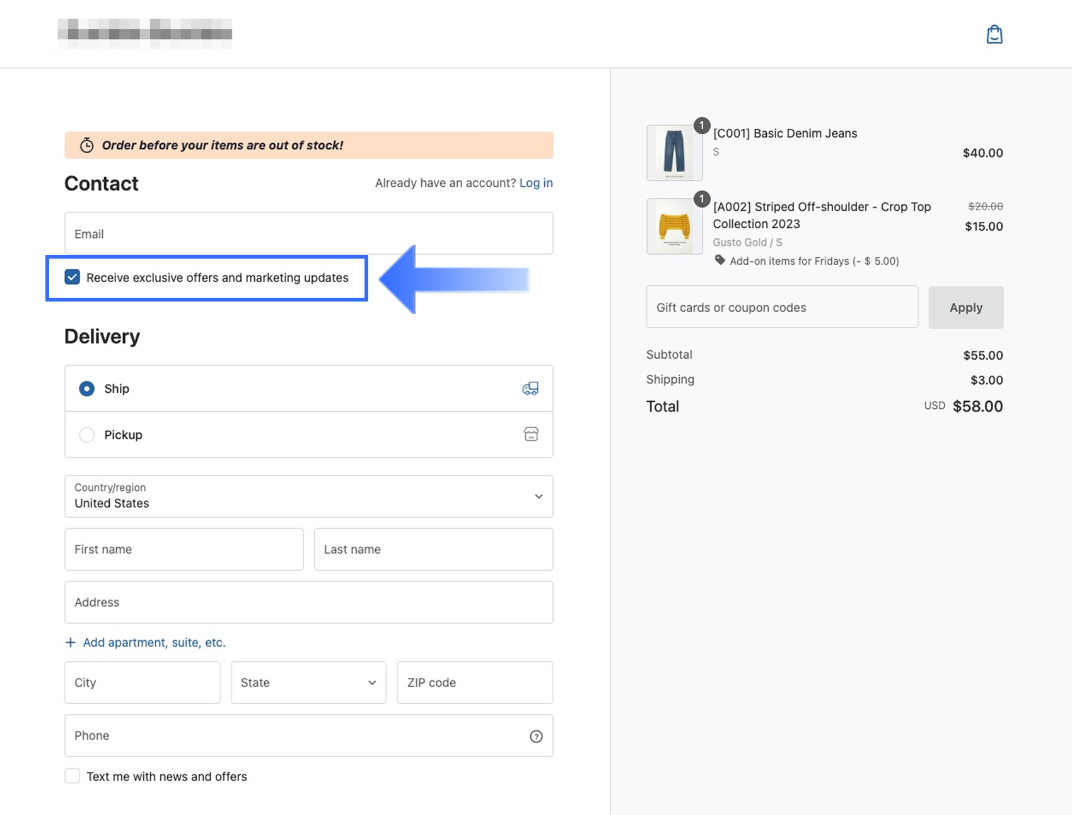The width and height of the screenshot is (1072, 815).
Task: Click the plus icon for adding apartment
Action: point(71,642)
